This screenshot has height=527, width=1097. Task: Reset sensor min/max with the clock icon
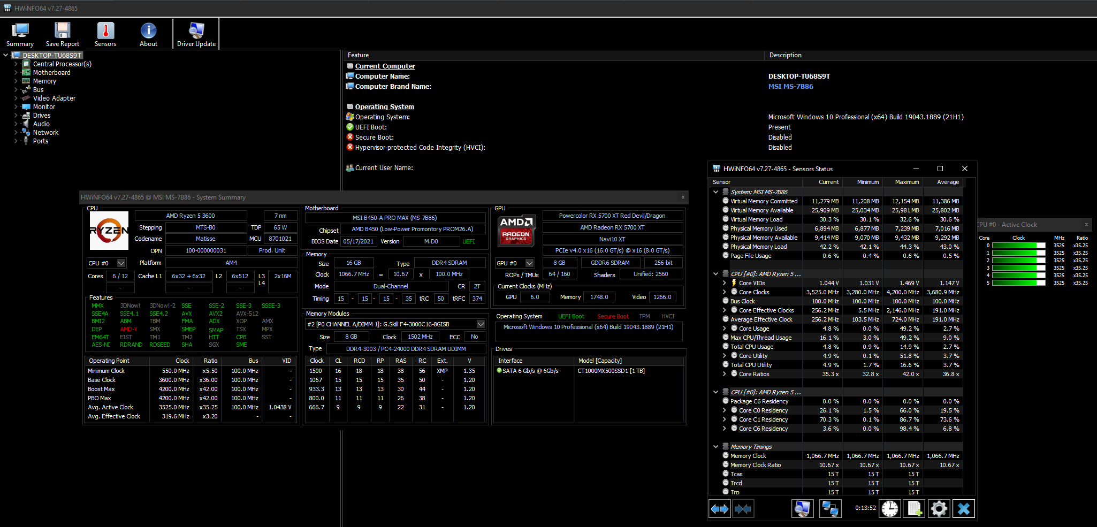pyautogui.click(x=890, y=509)
